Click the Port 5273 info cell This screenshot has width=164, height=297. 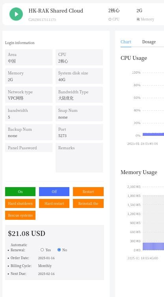point(79,132)
